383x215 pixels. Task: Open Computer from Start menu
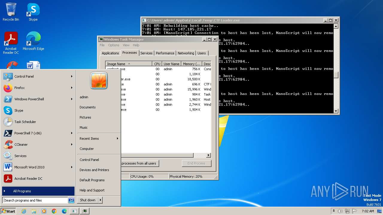99,149
